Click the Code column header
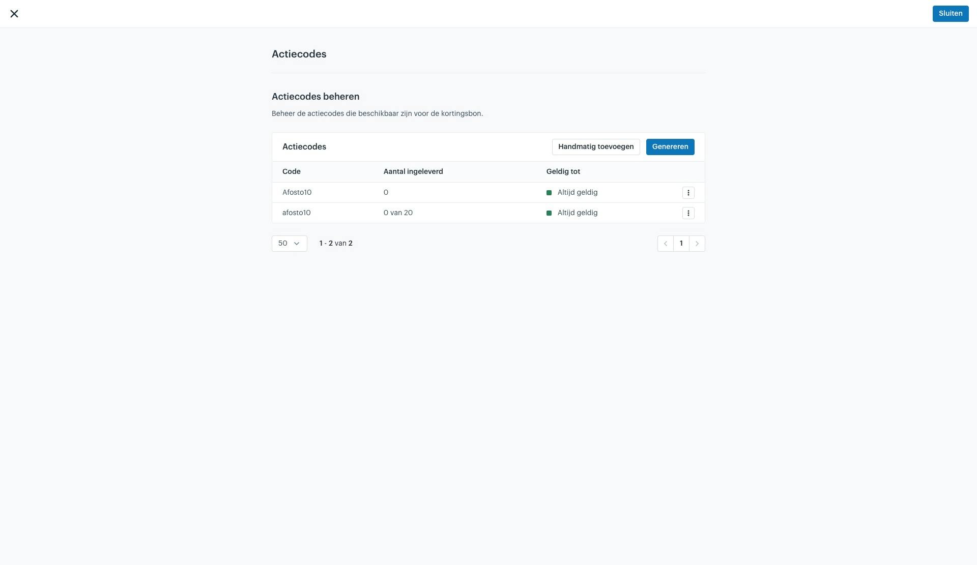The image size is (977, 565). (291, 172)
